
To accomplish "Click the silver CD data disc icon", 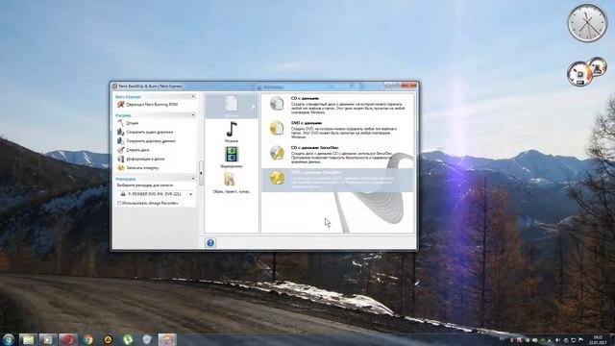I will tap(277, 104).
